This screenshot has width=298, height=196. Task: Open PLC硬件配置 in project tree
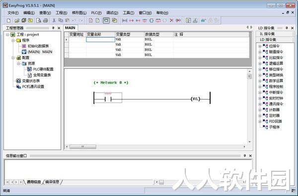pyautogui.click(x=43, y=69)
